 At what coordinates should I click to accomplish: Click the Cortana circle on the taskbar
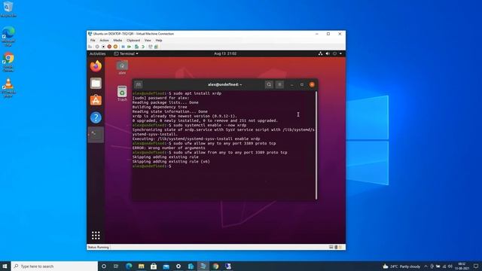pos(104,266)
